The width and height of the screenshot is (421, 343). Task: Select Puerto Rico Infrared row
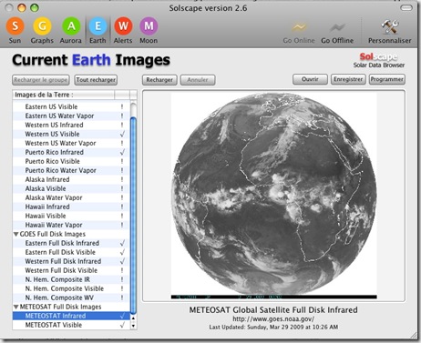71,152
